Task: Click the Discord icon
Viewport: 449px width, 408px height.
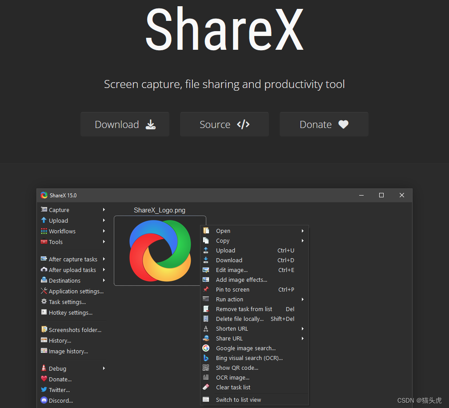Action: 44,400
